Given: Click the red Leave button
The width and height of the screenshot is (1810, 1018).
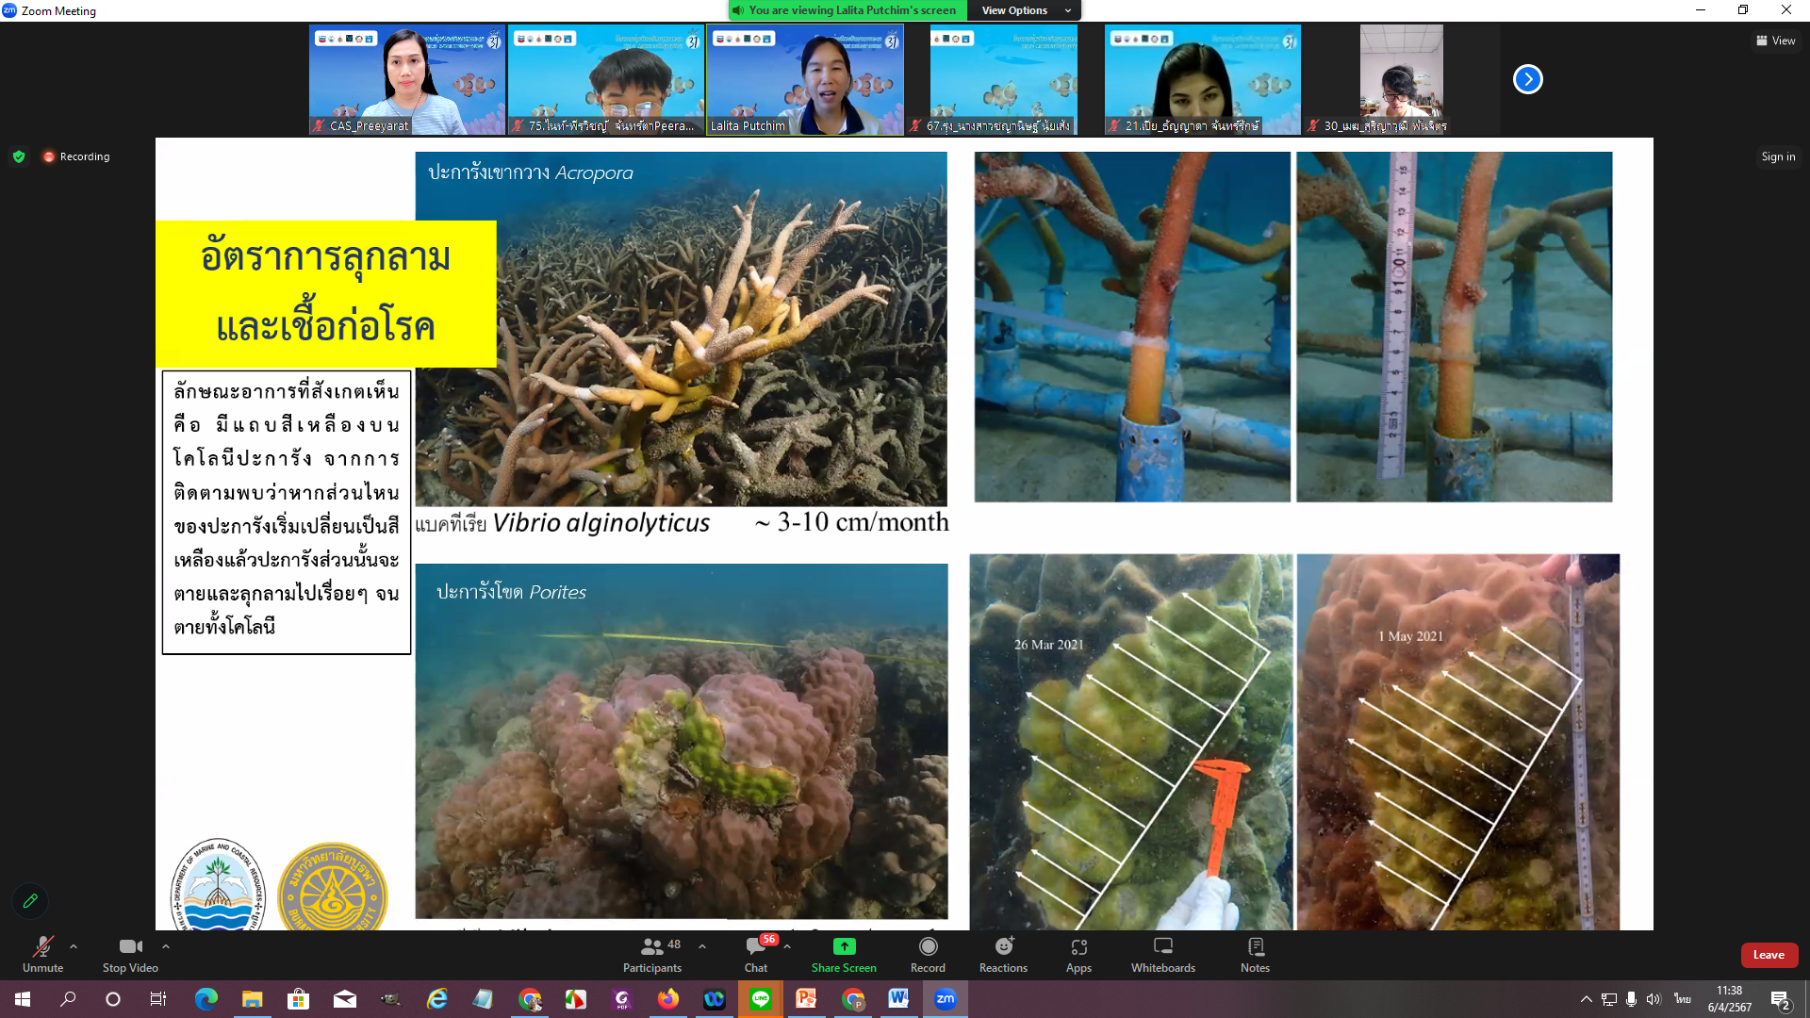Looking at the screenshot, I should point(1769,955).
